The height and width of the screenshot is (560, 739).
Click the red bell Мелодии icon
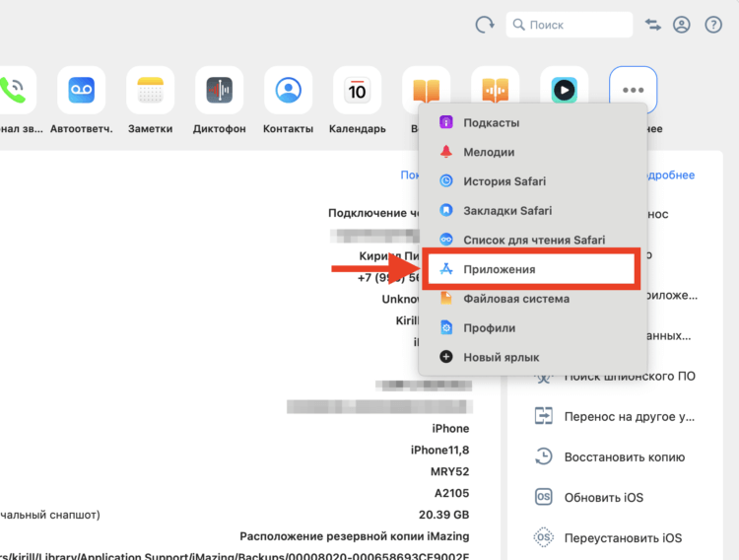pyautogui.click(x=445, y=152)
